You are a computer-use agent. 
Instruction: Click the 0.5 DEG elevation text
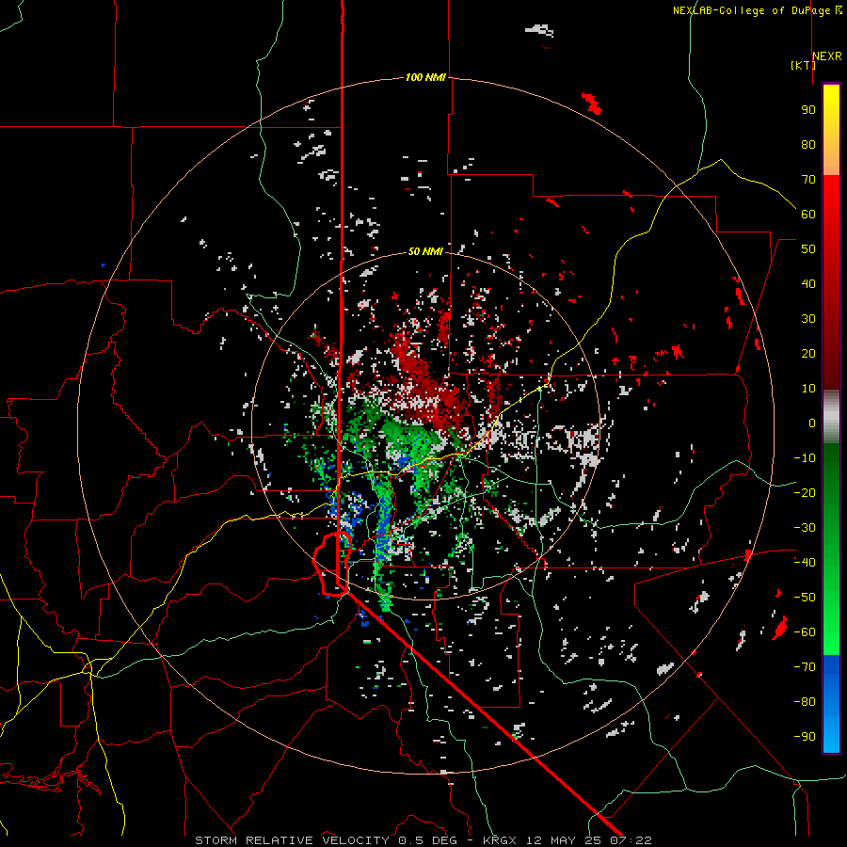[428, 840]
